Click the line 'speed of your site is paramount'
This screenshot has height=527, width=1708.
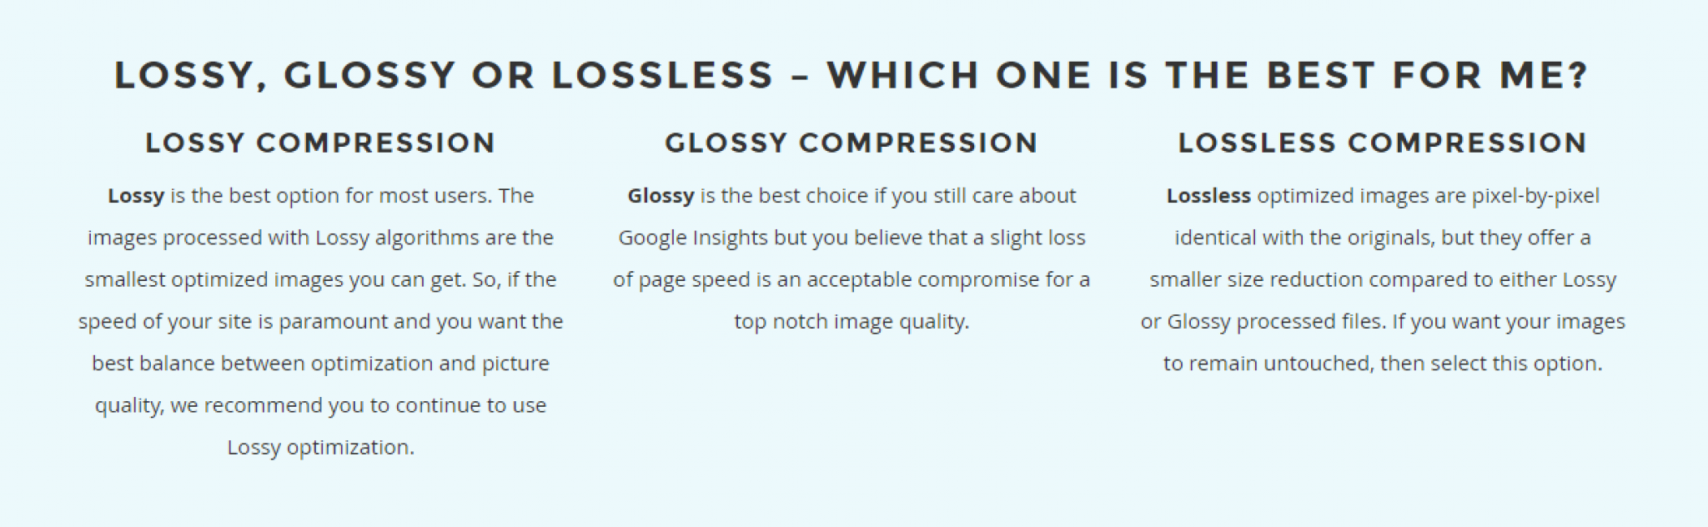pyautogui.click(x=234, y=322)
